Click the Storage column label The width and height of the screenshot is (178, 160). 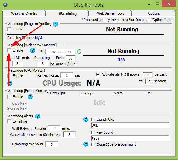pos(86,93)
